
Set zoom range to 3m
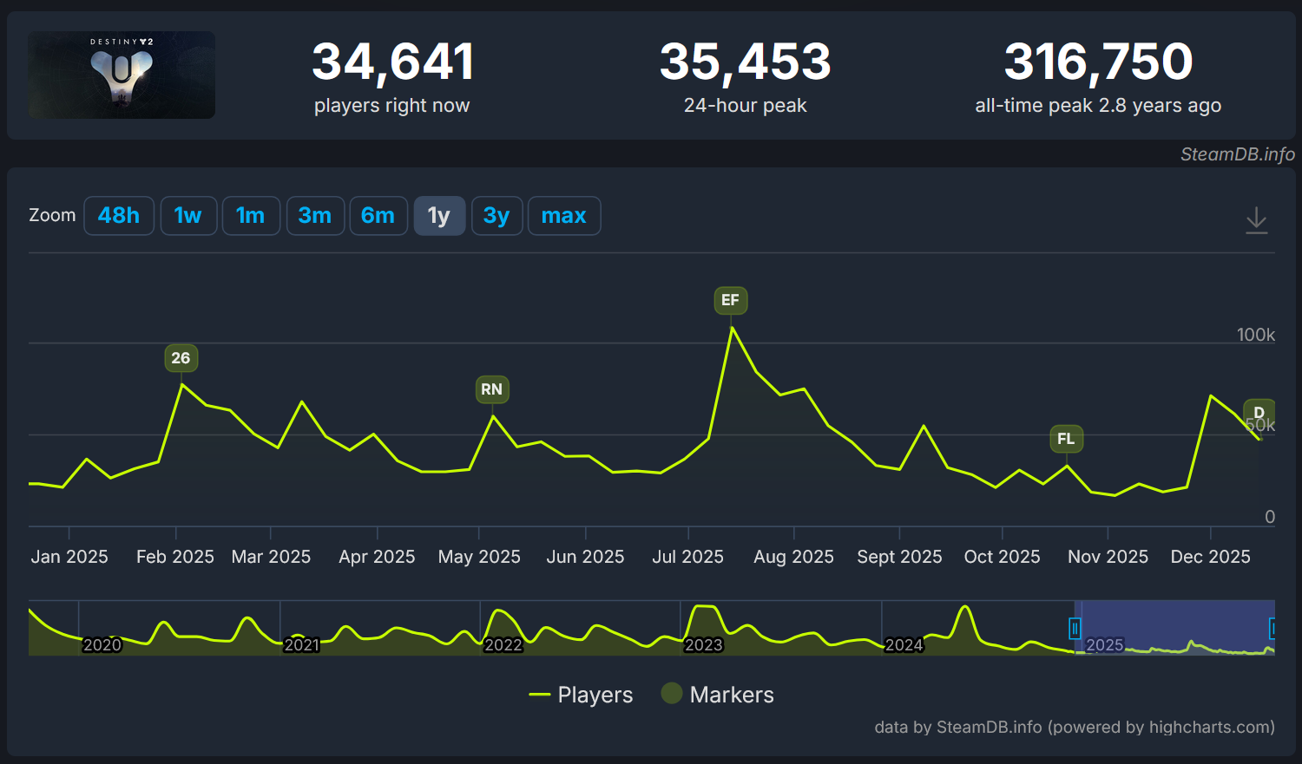pos(315,216)
